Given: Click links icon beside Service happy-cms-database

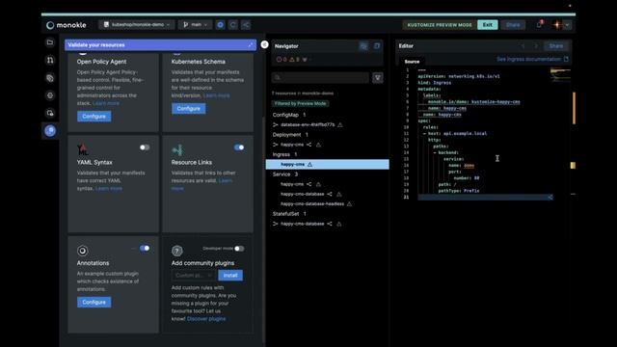Looking at the screenshot, I should tap(330, 194).
